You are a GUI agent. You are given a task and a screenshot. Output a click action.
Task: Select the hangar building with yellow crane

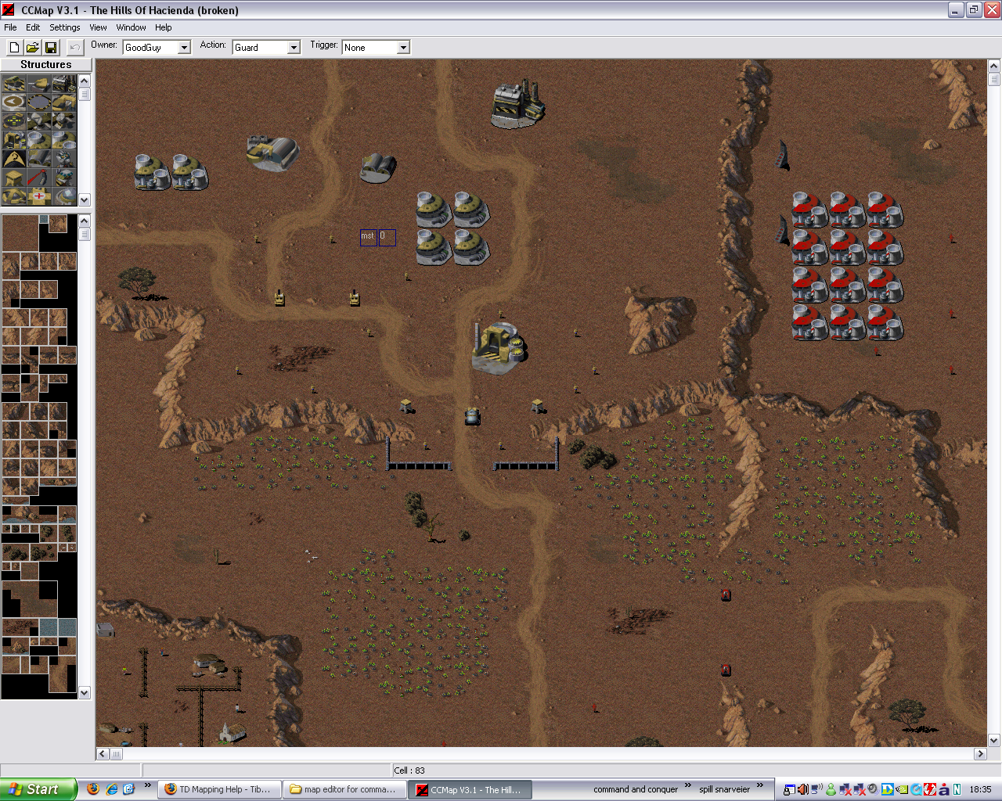(x=272, y=153)
